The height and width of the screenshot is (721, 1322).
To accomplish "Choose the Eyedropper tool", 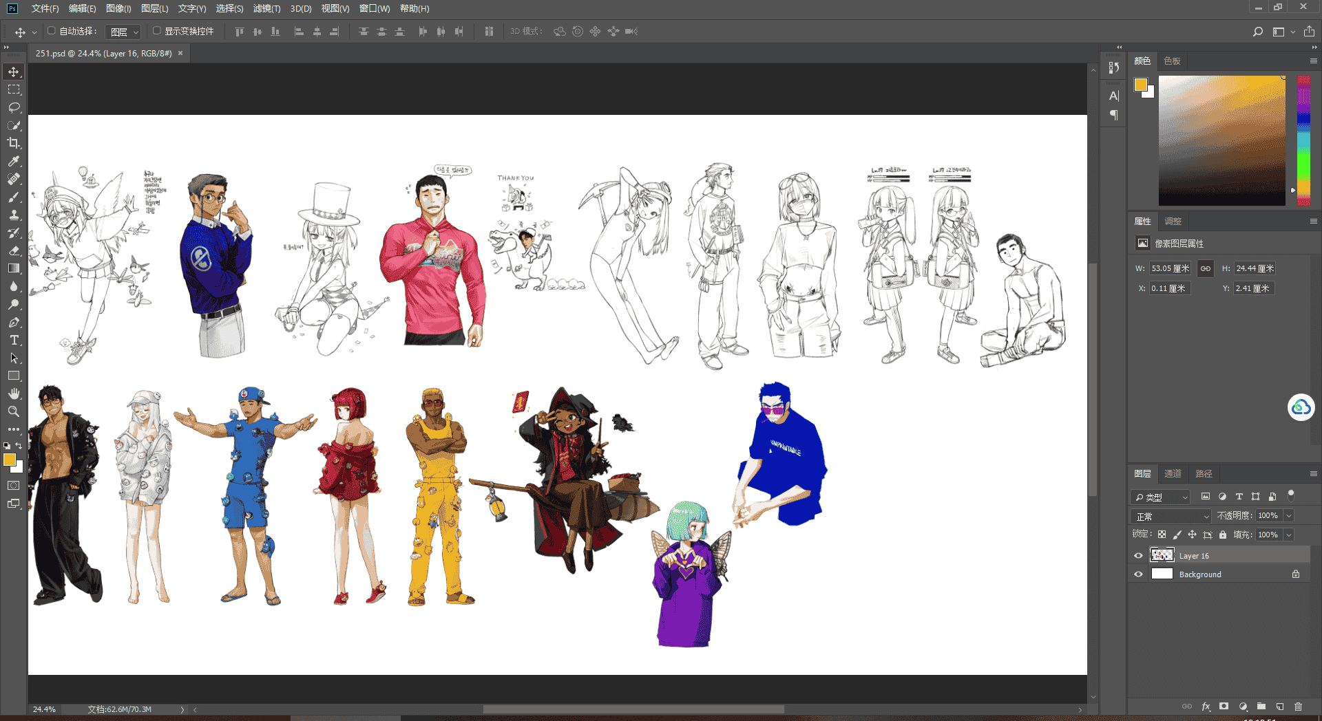I will point(14,161).
